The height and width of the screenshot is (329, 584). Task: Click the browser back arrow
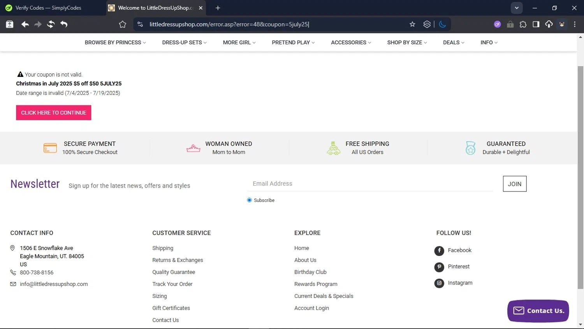tap(25, 24)
